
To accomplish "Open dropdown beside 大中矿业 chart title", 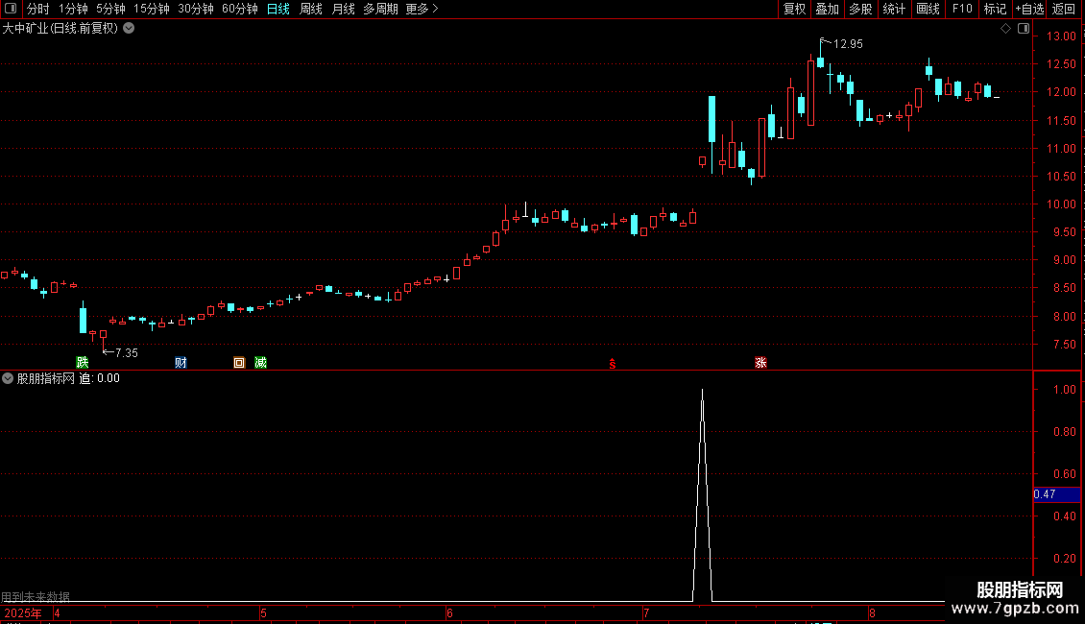I will coord(129,28).
